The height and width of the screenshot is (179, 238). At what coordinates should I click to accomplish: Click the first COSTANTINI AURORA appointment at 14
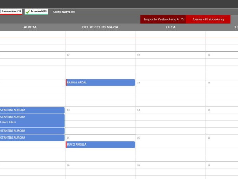[32, 110]
